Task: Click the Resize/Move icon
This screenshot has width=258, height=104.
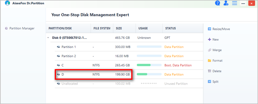Action: click(x=210, y=29)
